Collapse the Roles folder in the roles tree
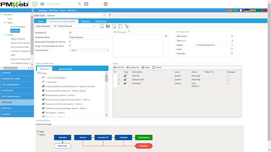 point(38,73)
